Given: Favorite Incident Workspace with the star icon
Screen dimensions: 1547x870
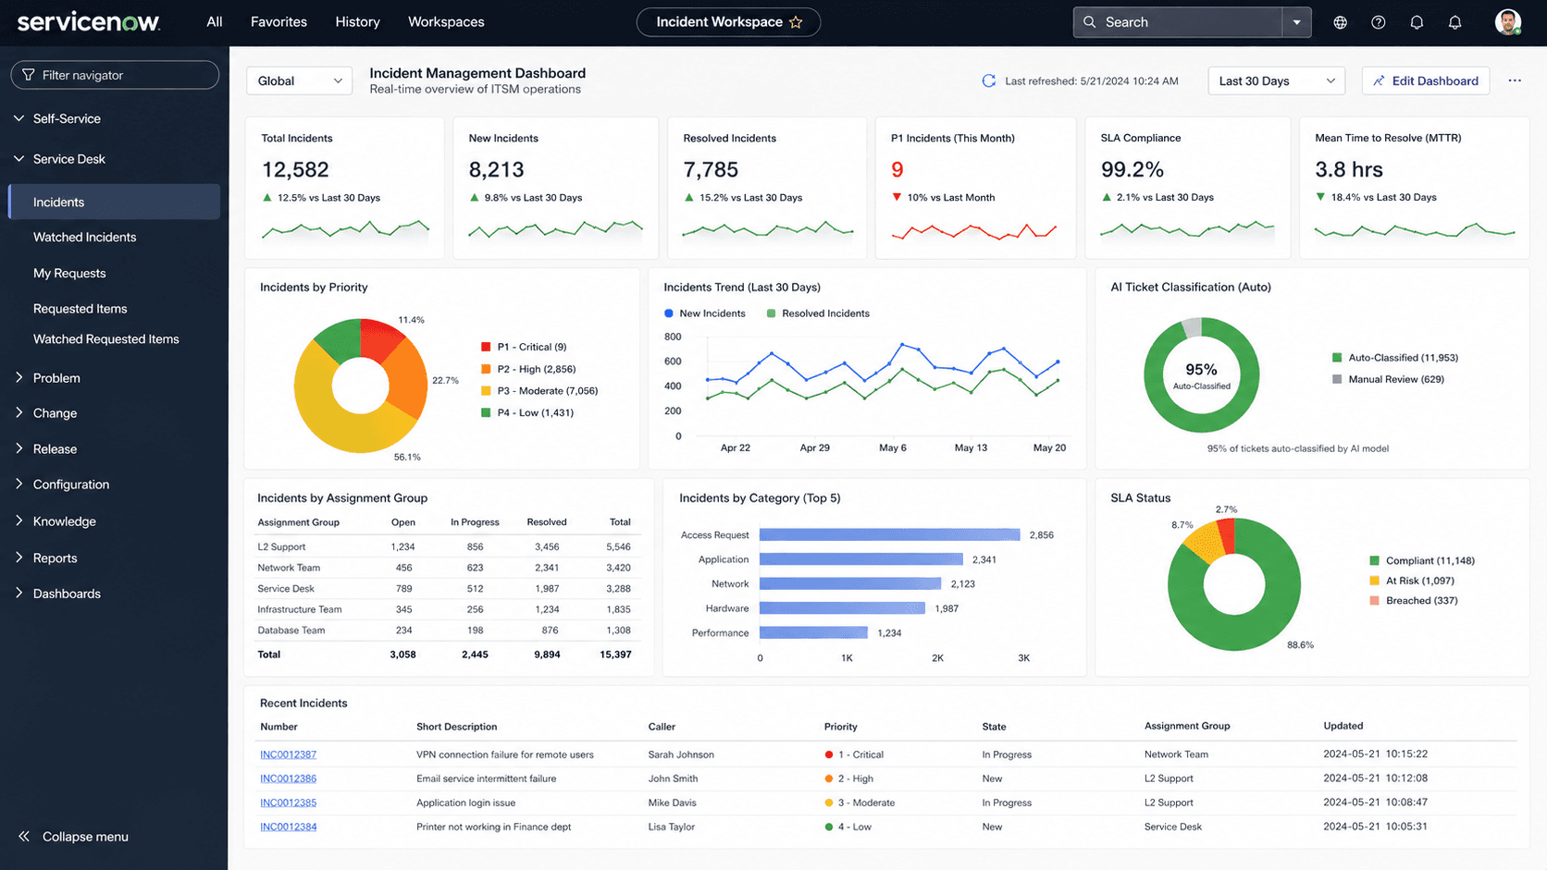Looking at the screenshot, I should 796,22.
